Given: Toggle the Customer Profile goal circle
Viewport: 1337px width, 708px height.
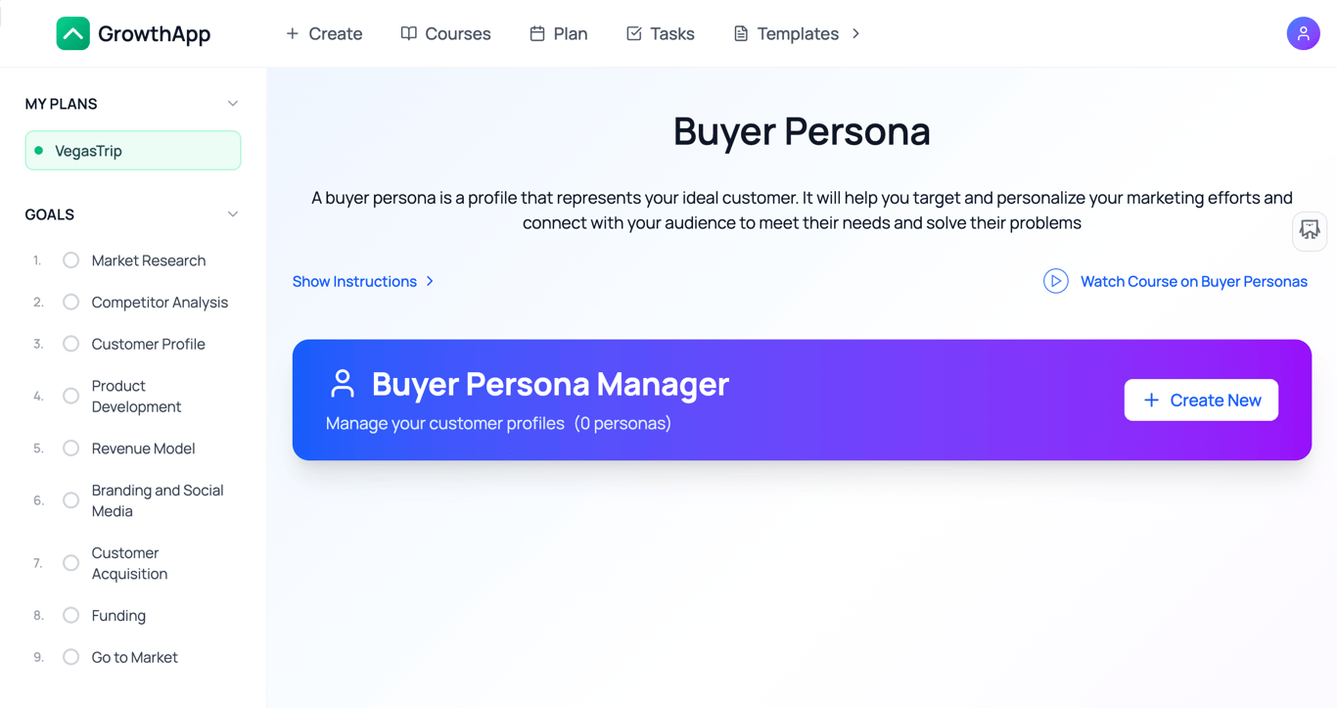Looking at the screenshot, I should [x=70, y=344].
